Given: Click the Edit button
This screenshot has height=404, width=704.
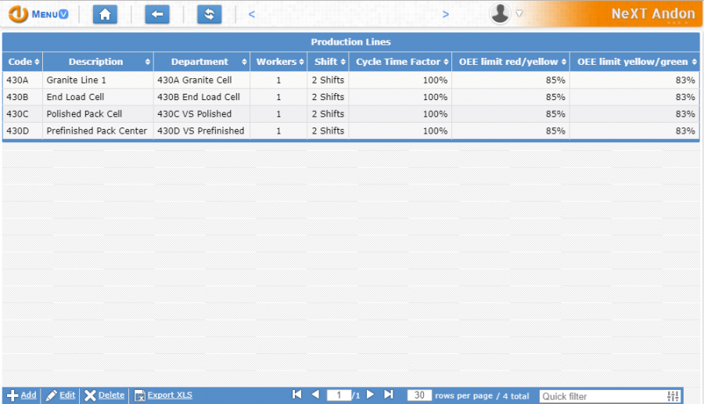Looking at the screenshot, I should [x=60, y=395].
